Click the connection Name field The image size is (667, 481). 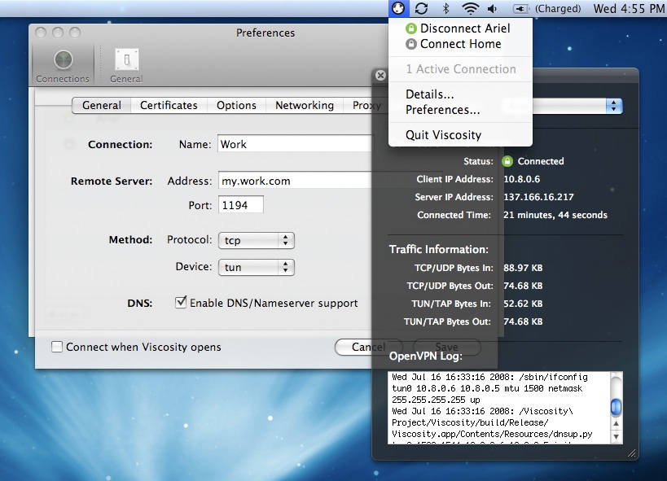coord(295,144)
